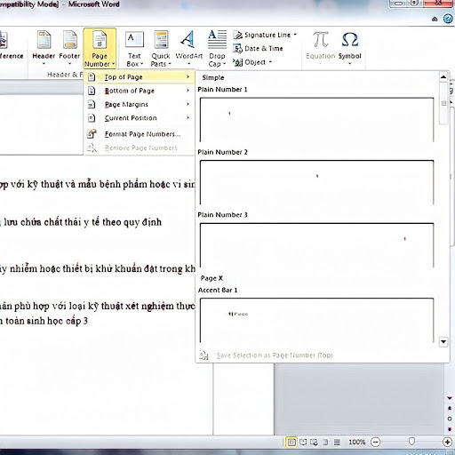Insert an Object
Image resolution: width=455 pixels, height=455 pixels.
252,62
